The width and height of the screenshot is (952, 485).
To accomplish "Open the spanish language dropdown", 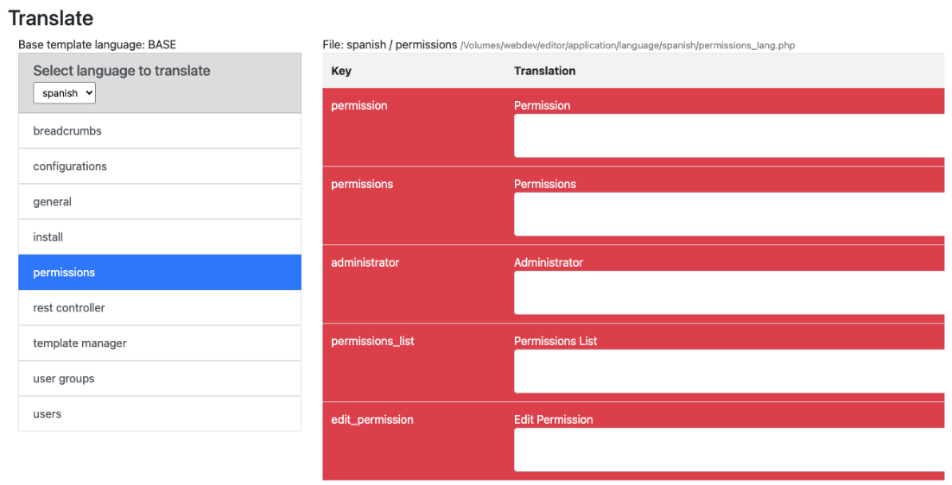I will [x=64, y=93].
